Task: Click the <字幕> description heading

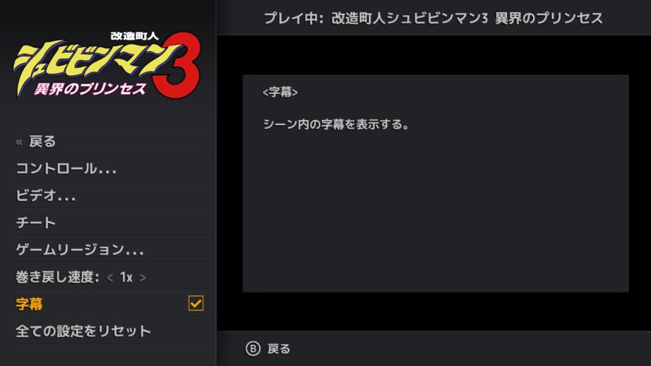Action: (x=280, y=92)
